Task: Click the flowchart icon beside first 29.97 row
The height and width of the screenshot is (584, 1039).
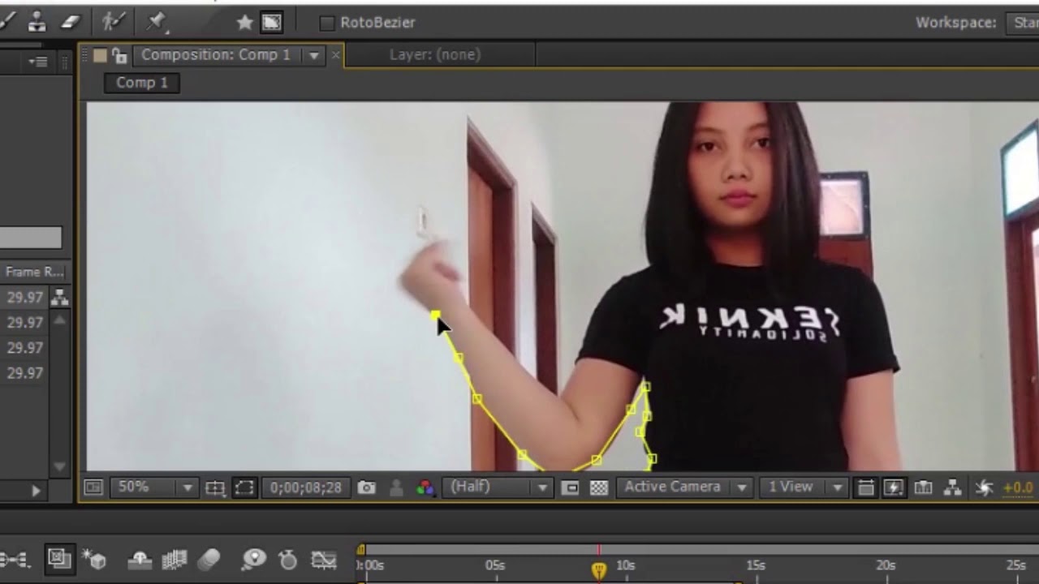Action: point(59,298)
